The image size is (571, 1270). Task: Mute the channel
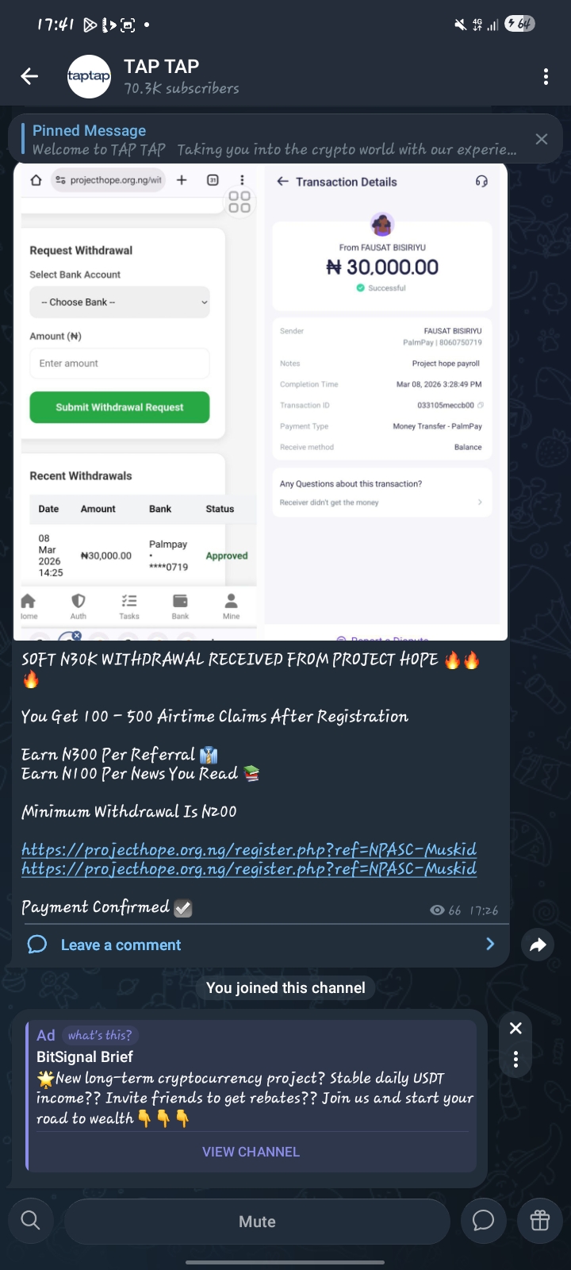(257, 1222)
